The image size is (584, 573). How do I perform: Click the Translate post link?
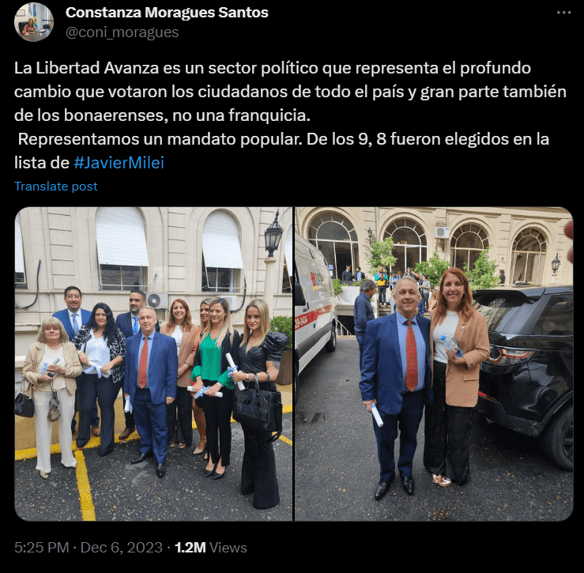pos(56,187)
